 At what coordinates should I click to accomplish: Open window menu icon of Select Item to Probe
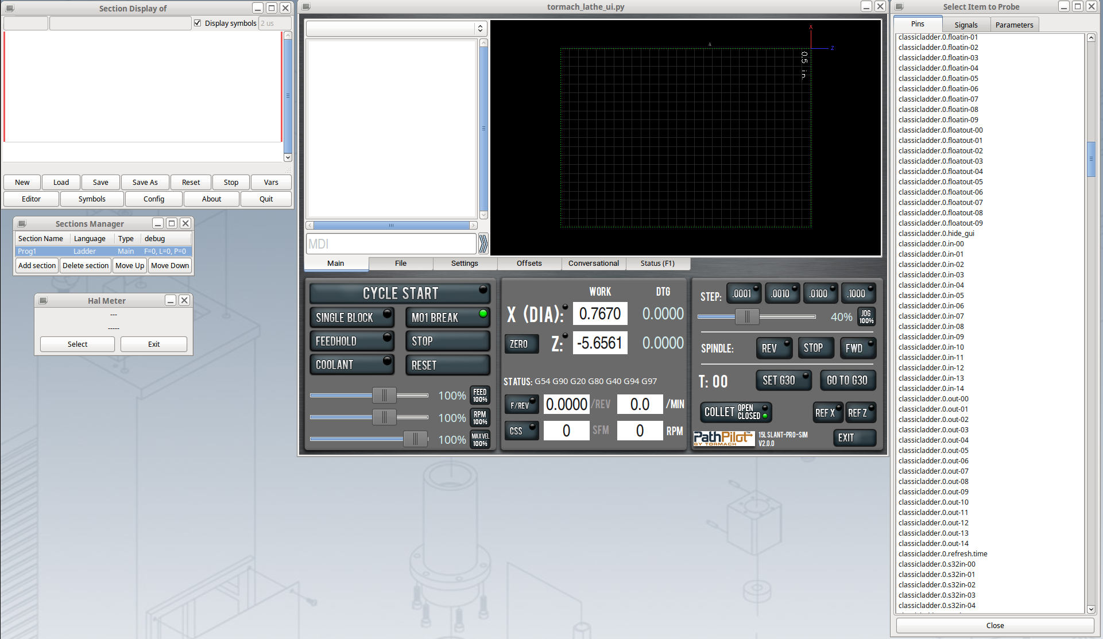tap(899, 6)
